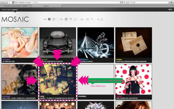Screen dimensions: 174x109
Task: Click the INSTANT MEDIA / MOSAIC header link
Action: (x=10, y=10)
